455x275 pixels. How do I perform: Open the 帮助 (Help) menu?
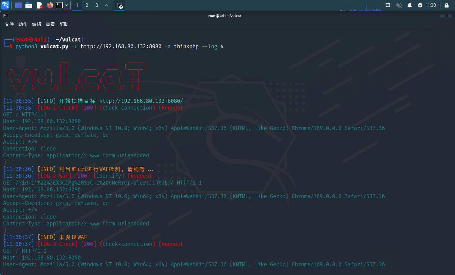64,24
